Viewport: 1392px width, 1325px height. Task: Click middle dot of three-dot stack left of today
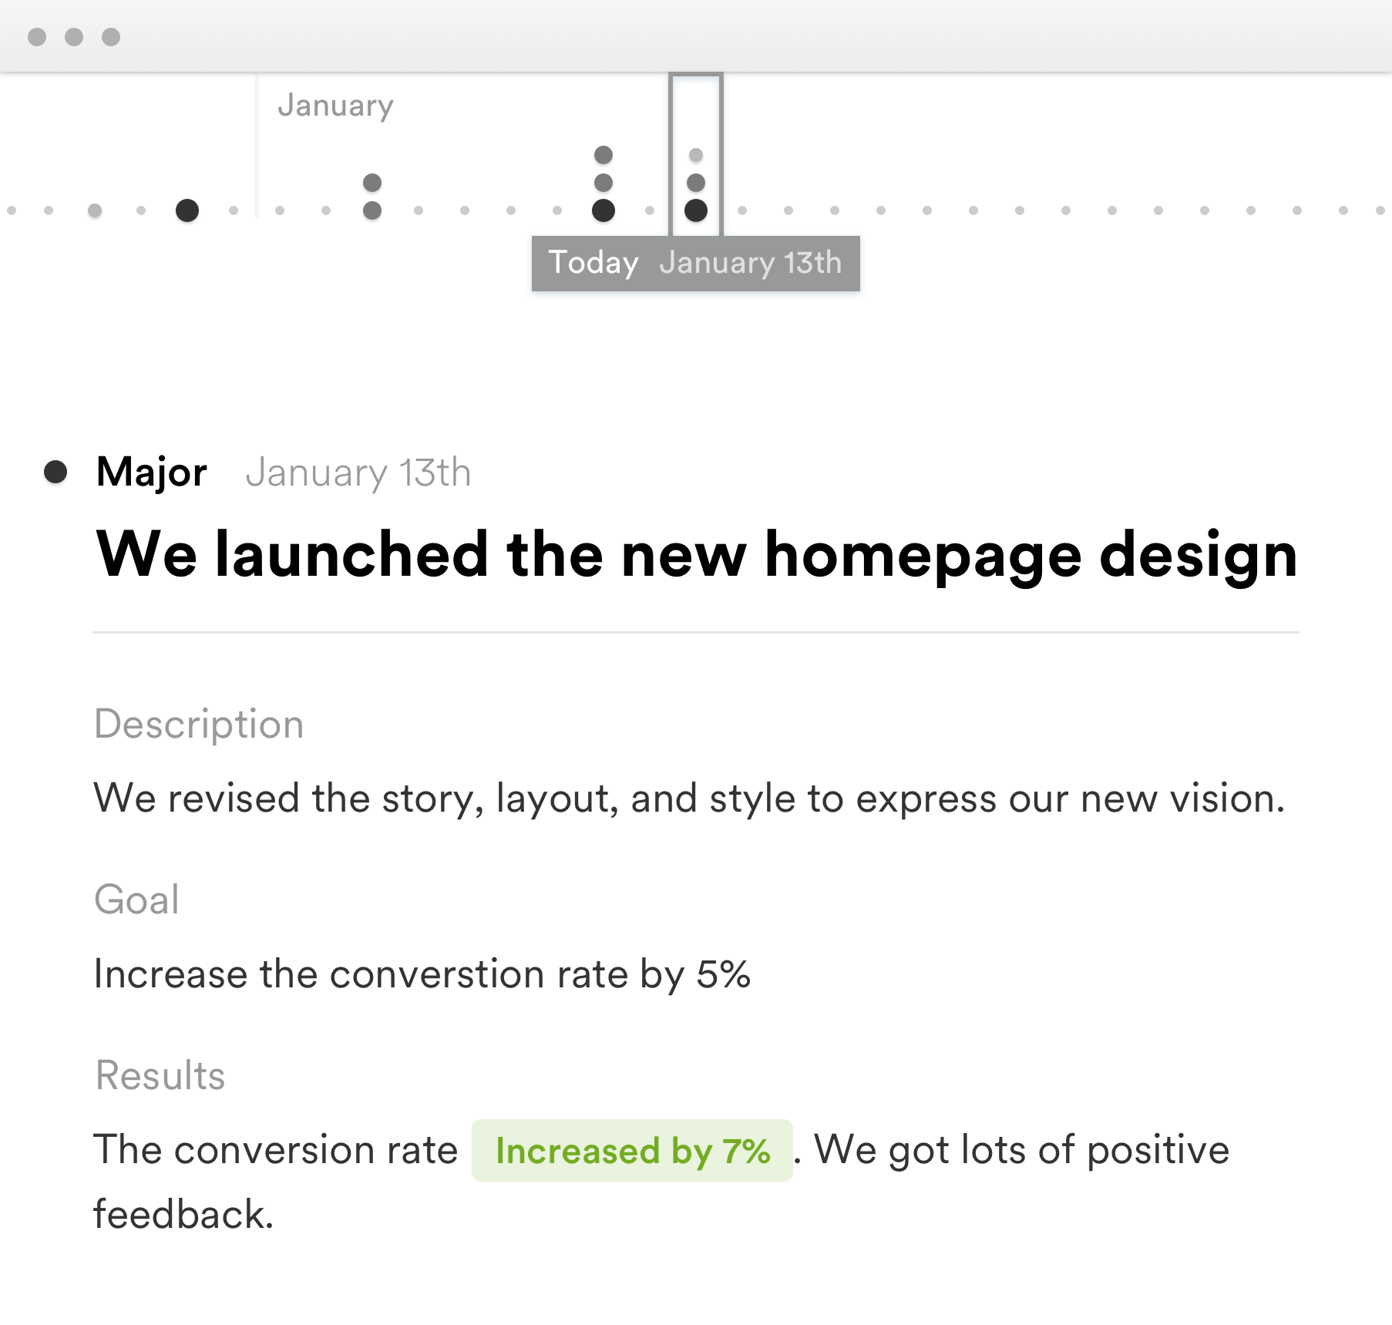pos(604,183)
